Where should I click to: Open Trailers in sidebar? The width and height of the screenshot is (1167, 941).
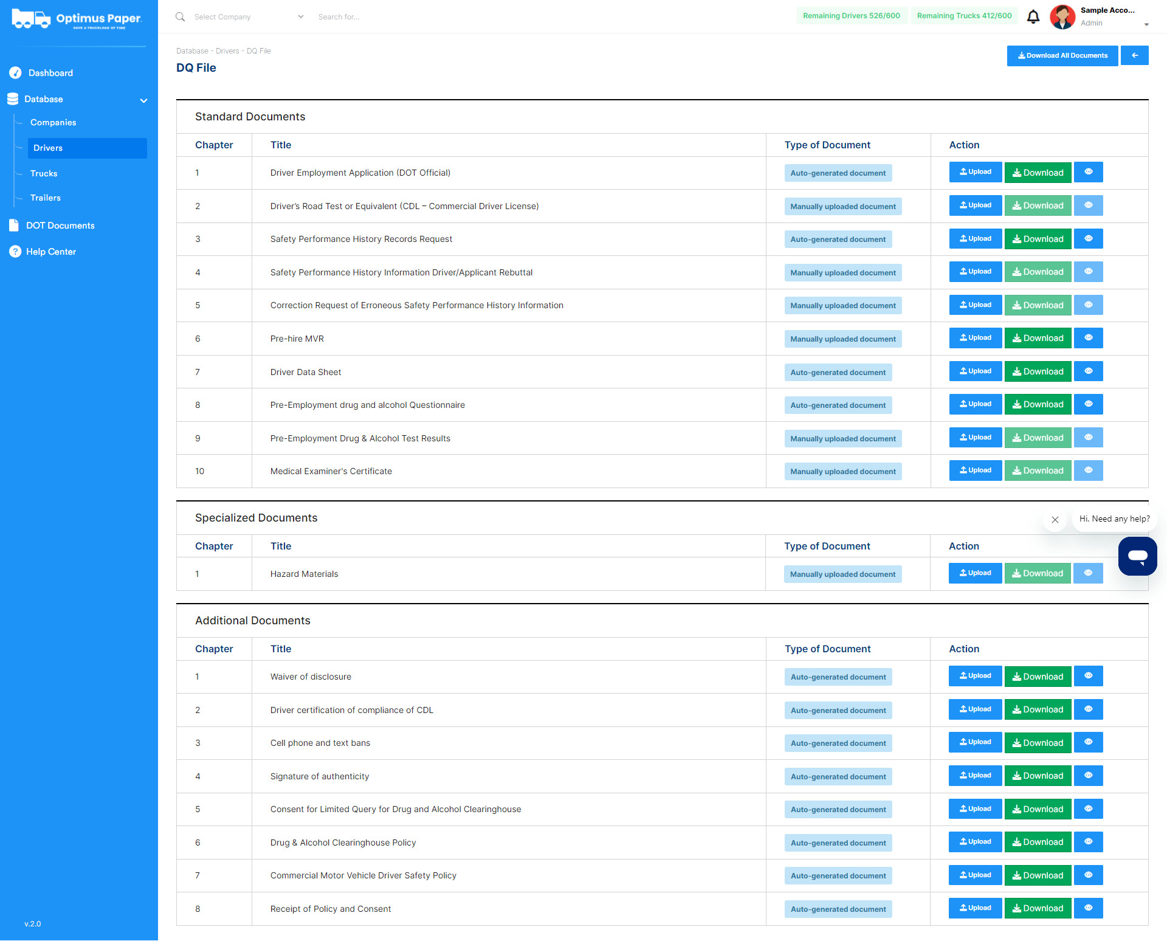pos(46,198)
